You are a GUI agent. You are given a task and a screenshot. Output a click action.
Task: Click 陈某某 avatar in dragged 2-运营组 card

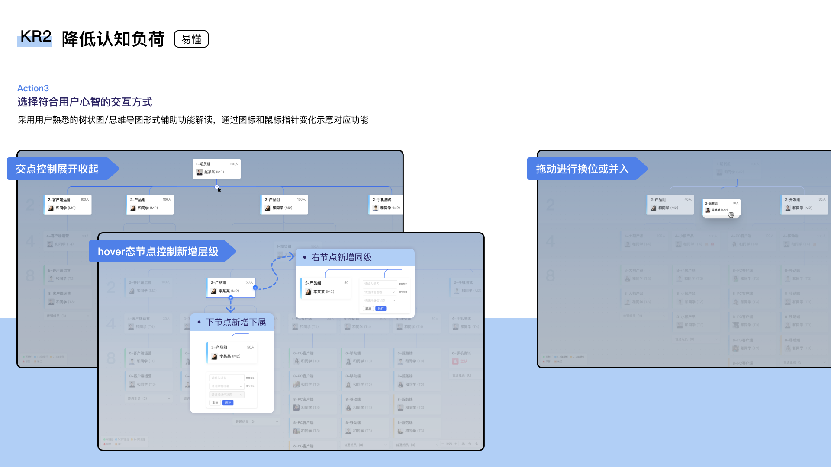(x=708, y=210)
